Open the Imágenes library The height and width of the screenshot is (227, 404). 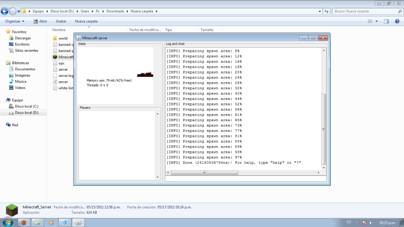click(20, 75)
